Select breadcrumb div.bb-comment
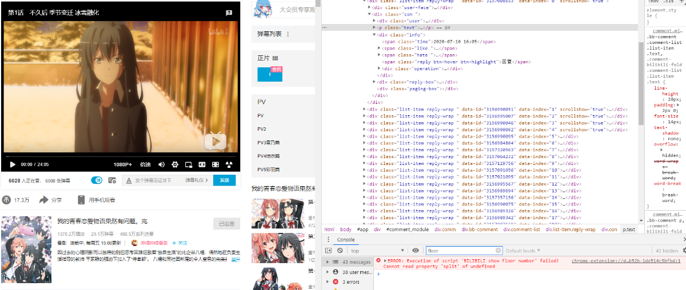Viewport: 686px width, 290px height. pos(480,229)
